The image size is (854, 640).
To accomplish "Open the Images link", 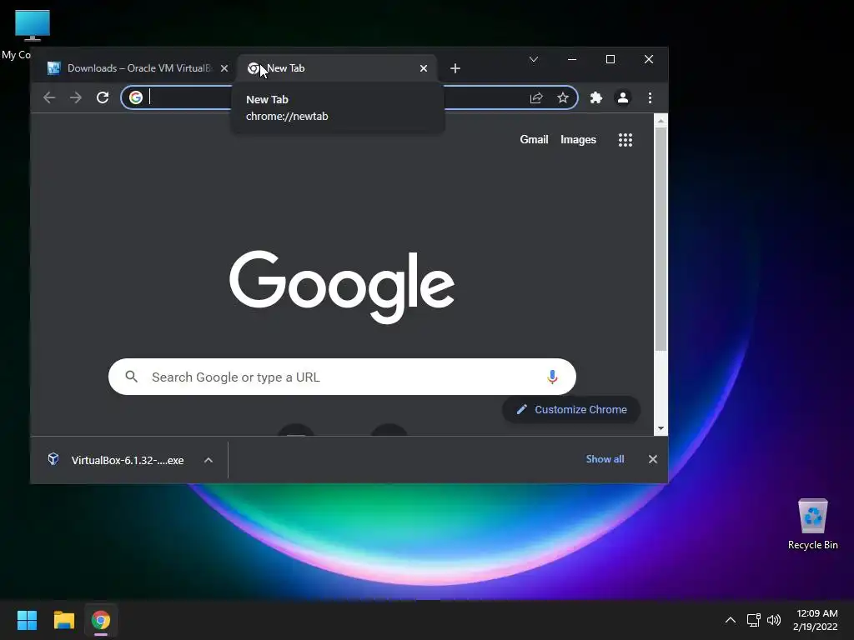I will tap(578, 139).
